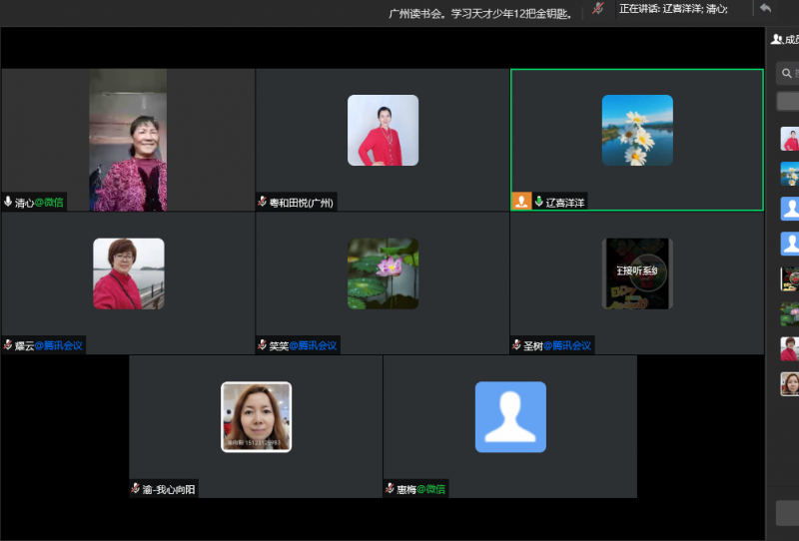Screen dimensions: 799x541
Task: Click the muted microphone icon in top bar
Action: 598,8
